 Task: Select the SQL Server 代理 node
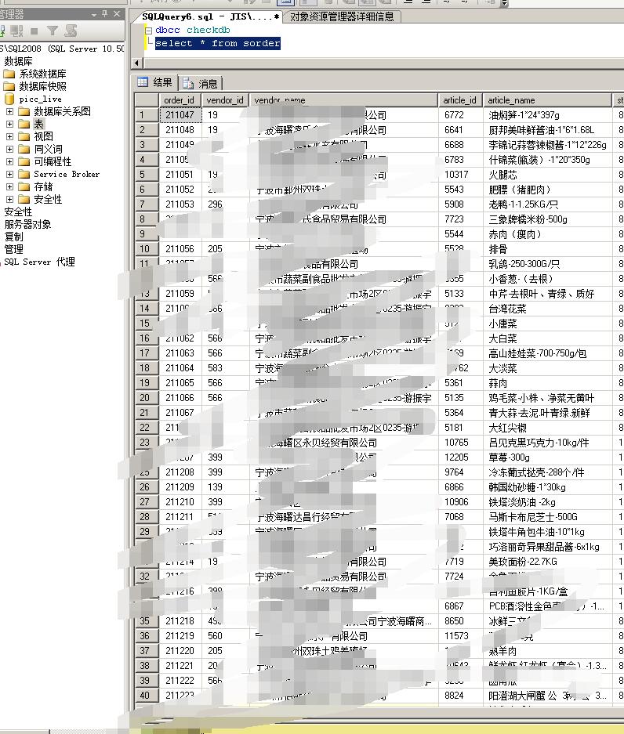click(x=39, y=262)
